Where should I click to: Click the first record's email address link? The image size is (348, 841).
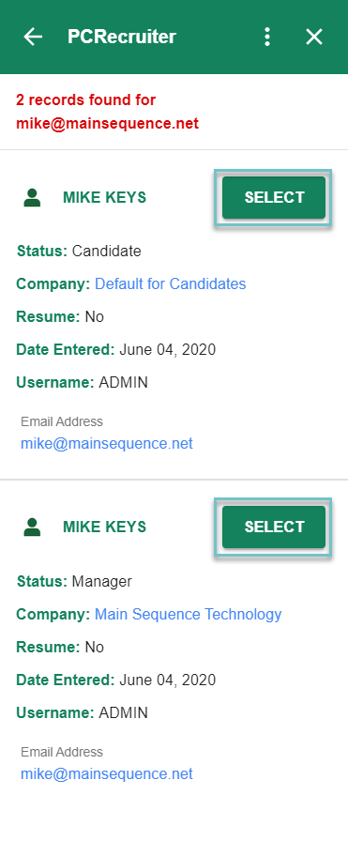[107, 444]
